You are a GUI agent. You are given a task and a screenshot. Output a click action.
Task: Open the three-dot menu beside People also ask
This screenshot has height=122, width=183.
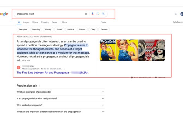[x=40, y=86]
